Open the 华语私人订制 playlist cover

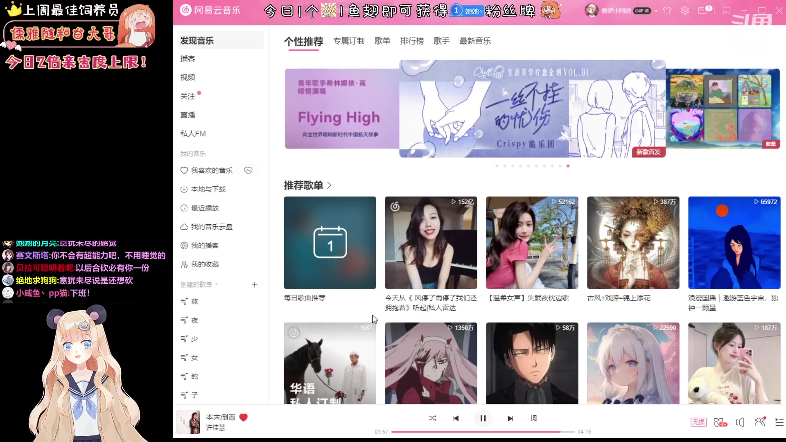pos(330,363)
